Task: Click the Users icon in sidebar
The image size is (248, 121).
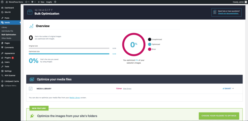Action: click(x=2, y=62)
